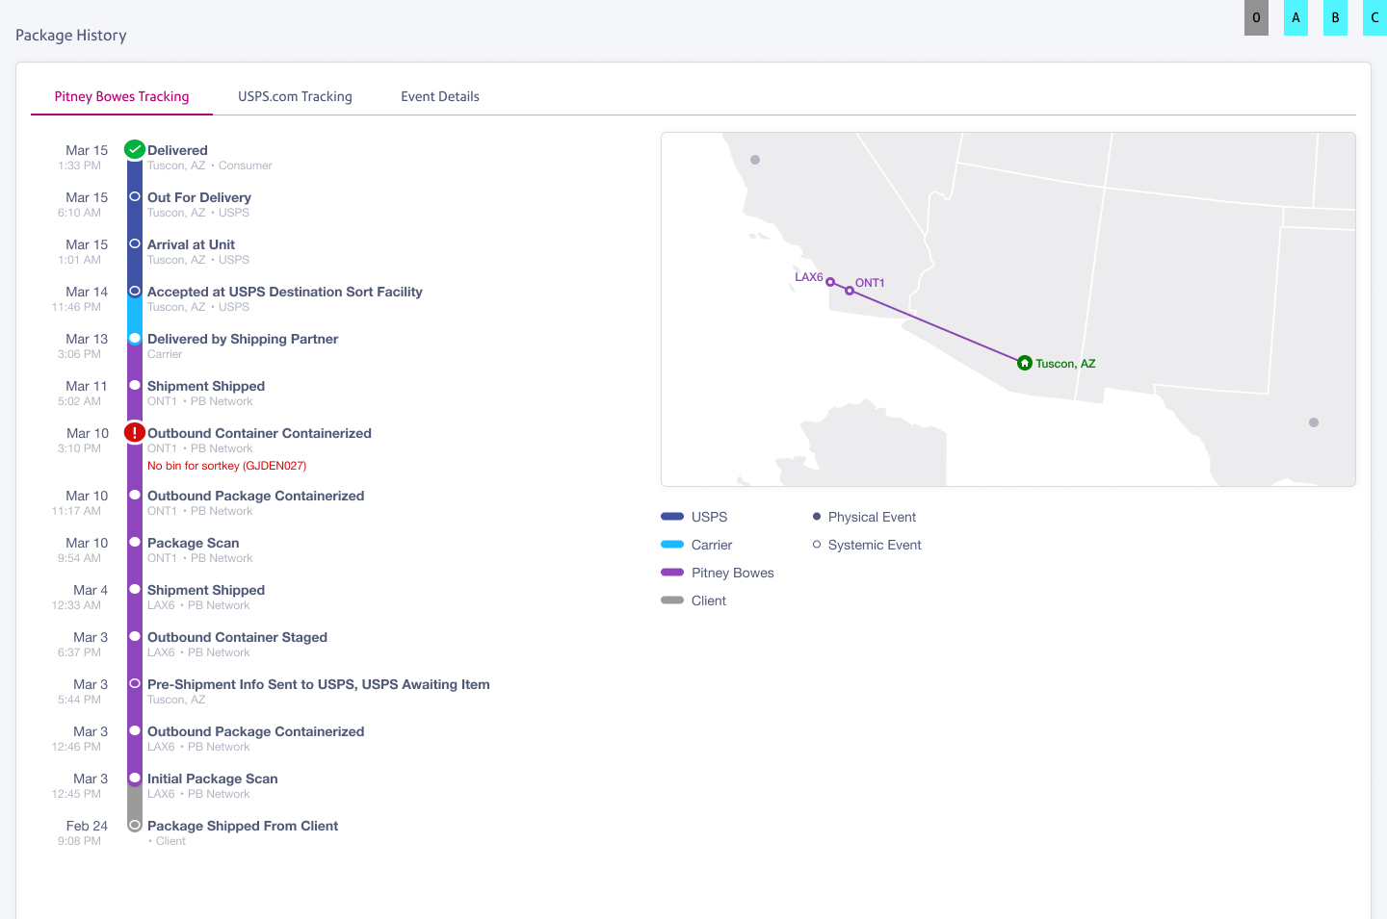Click the Systemic Event hollow-dot legend icon
1387x919 pixels.
tap(817, 545)
